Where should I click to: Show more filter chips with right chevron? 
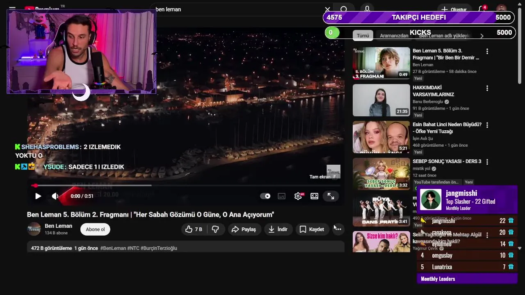tap(482, 36)
